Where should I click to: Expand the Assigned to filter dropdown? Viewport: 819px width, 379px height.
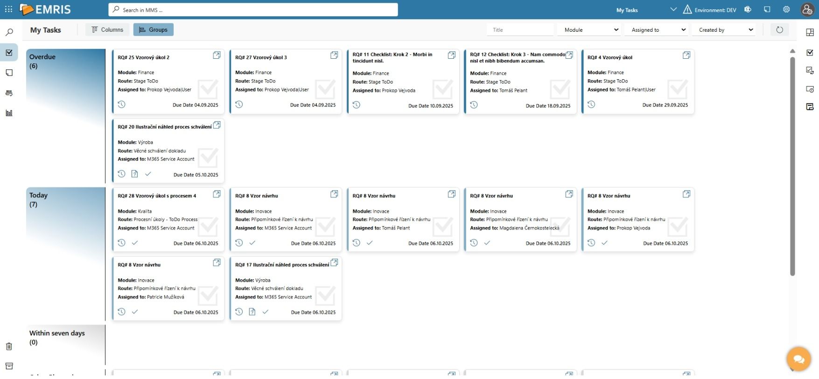click(658, 30)
